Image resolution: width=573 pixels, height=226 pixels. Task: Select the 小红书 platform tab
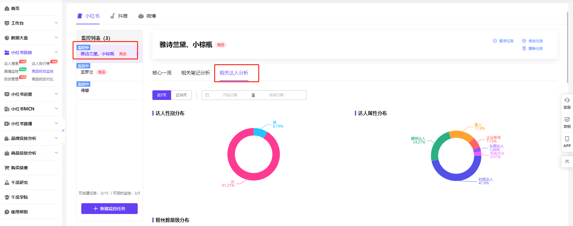pos(88,16)
